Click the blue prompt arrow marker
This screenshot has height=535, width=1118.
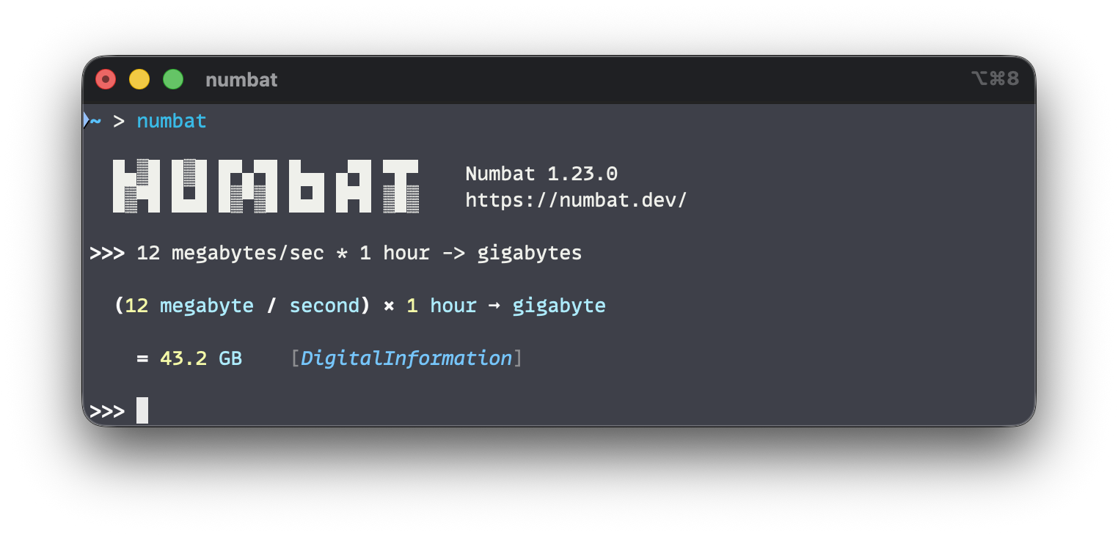tap(86, 121)
